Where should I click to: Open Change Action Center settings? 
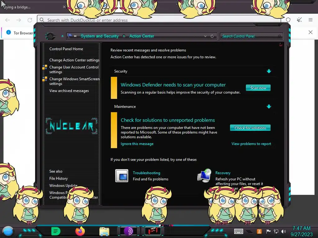(x=74, y=60)
